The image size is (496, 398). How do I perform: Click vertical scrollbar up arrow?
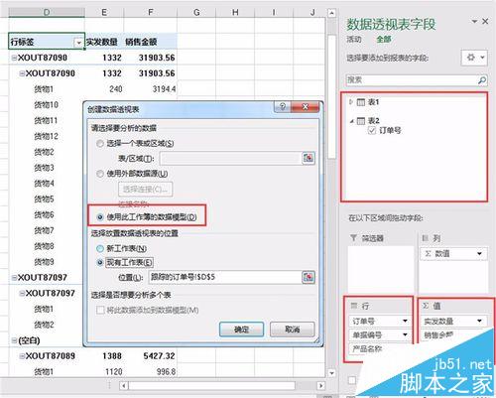click(331, 13)
